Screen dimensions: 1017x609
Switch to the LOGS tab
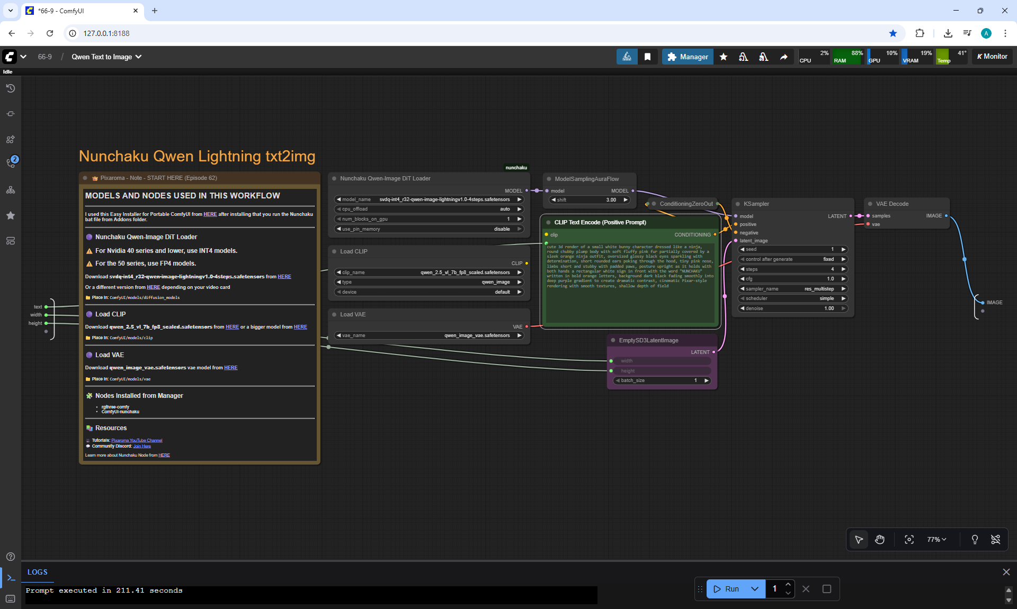[37, 572]
